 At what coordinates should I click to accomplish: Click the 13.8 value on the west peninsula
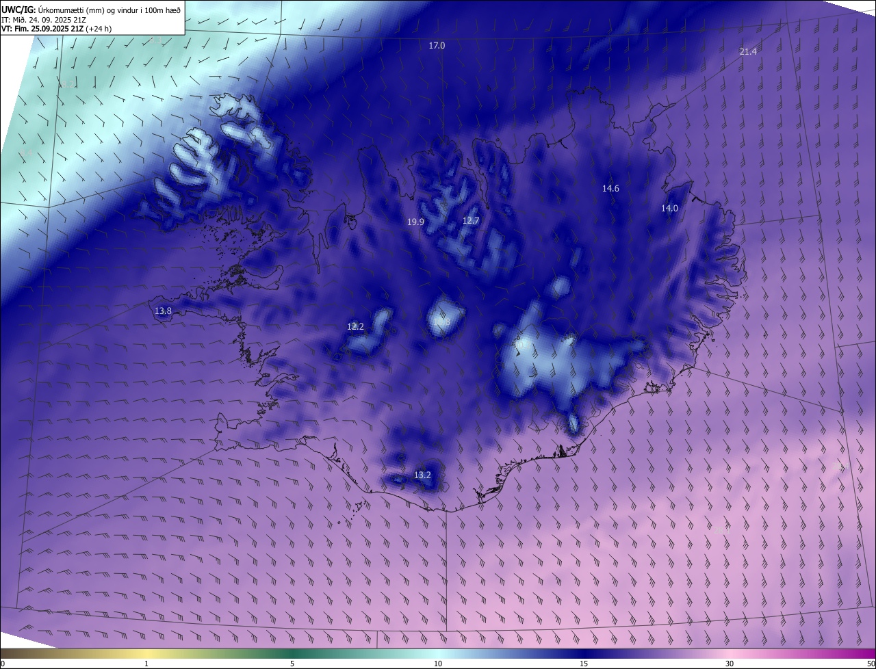163,311
